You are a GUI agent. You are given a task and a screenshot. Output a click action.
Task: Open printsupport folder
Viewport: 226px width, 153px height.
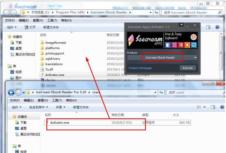[x=54, y=53]
